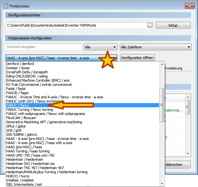Choose FANUC Turning / fanuc turning
The width and height of the screenshot is (198, 187).
(x=82, y=110)
